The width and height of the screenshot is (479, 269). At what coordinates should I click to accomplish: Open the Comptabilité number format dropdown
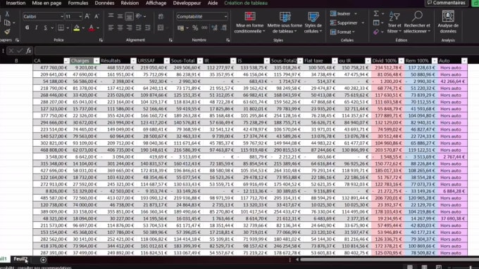pos(225,16)
